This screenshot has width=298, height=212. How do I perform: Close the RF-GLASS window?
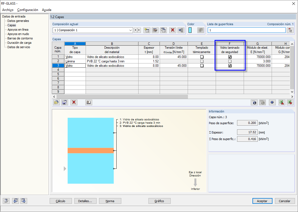click(x=293, y=3)
